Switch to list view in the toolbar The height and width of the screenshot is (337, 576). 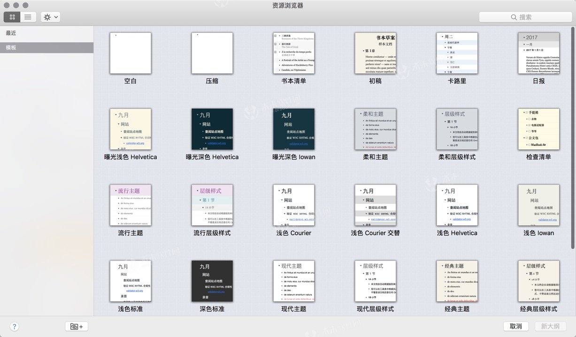click(x=27, y=17)
